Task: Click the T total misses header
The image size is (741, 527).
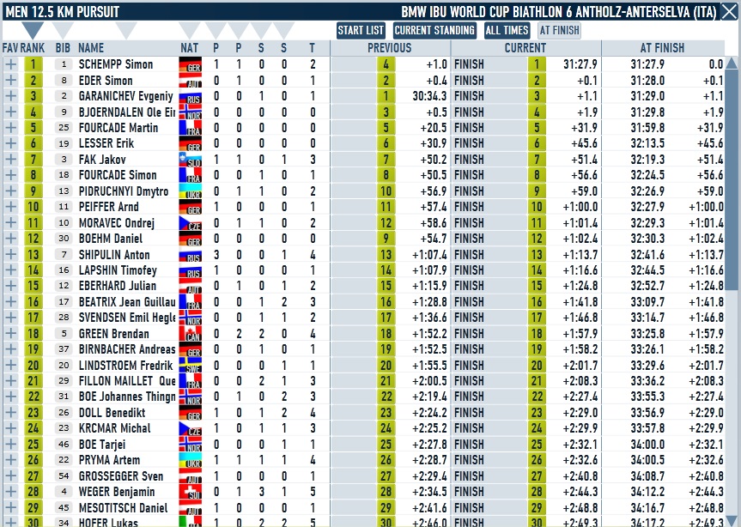Action: point(312,48)
